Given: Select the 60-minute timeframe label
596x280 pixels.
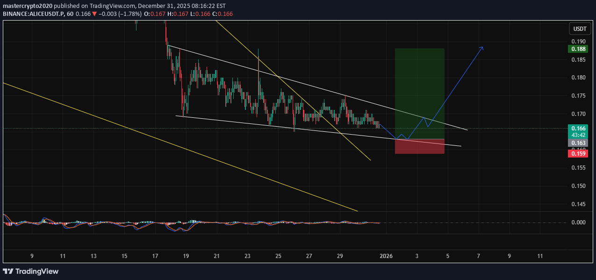Looking at the screenshot, I should coord(71,14).
